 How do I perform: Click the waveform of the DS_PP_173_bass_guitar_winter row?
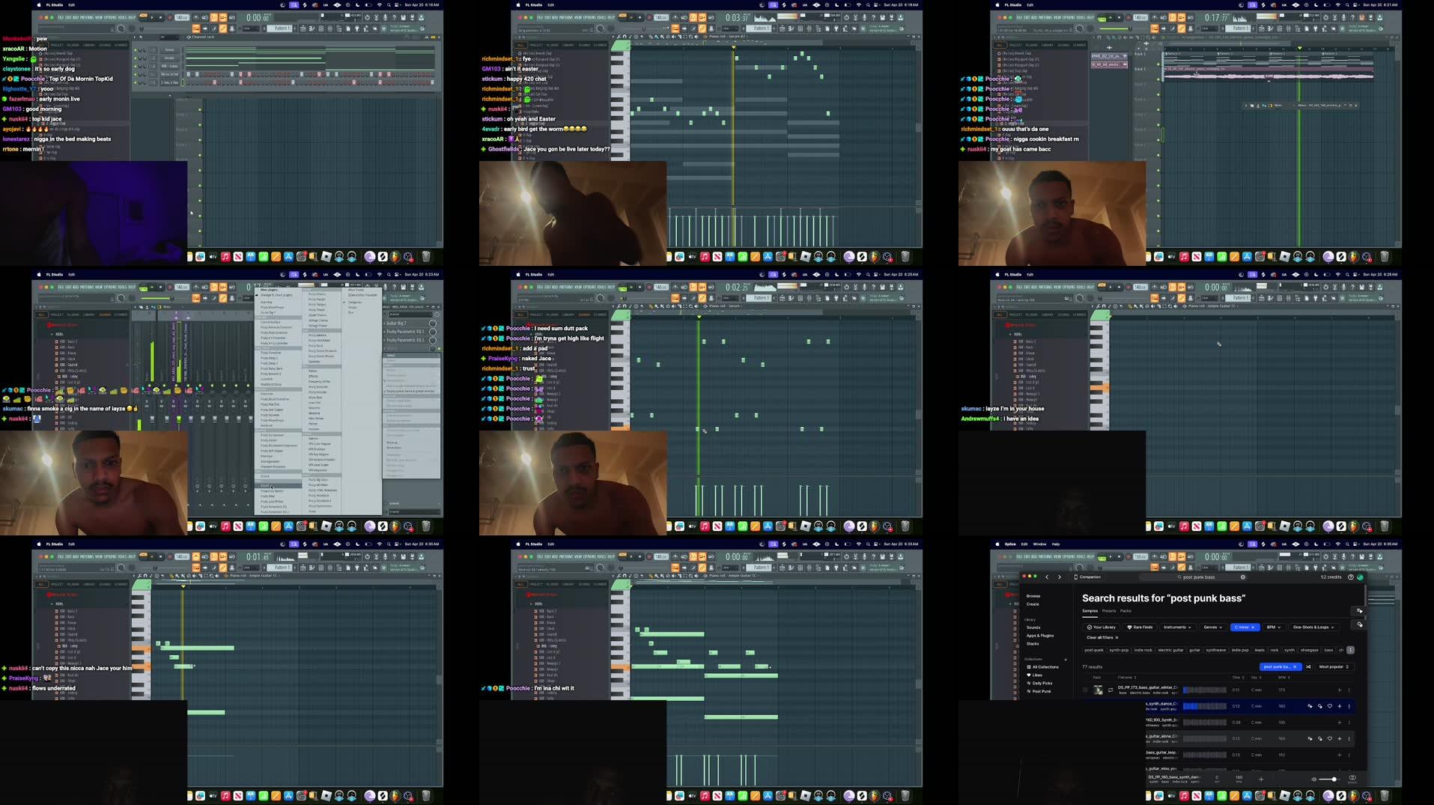point(1205,690)
